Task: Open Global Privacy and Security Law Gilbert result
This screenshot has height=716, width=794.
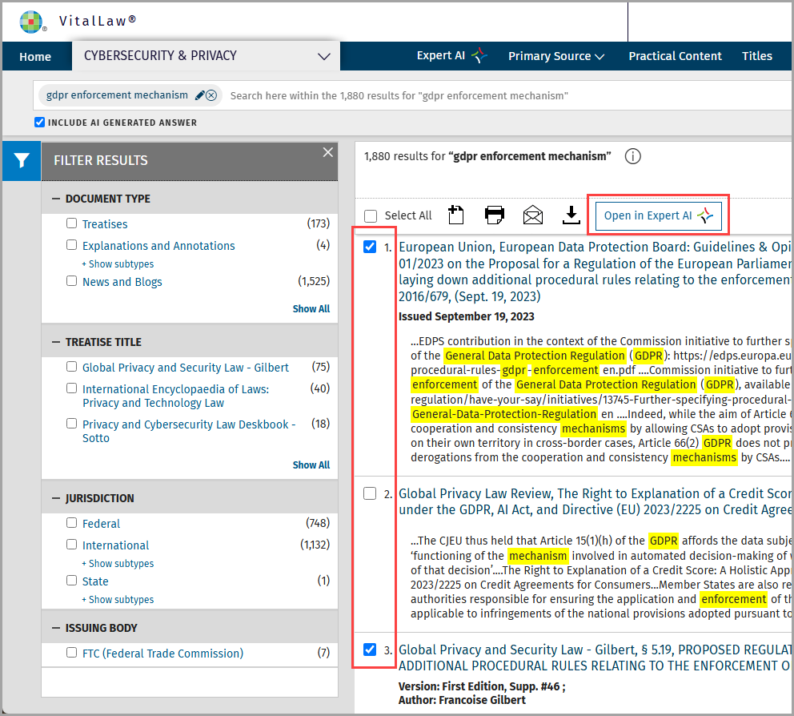Action: coord(595,658)
